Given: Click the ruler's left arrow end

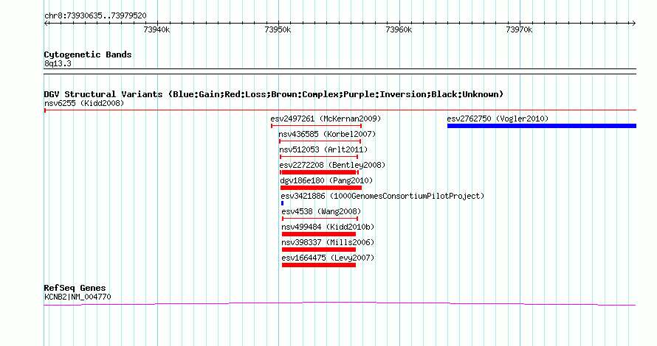Looking at the screenshot, I should 47,24.
